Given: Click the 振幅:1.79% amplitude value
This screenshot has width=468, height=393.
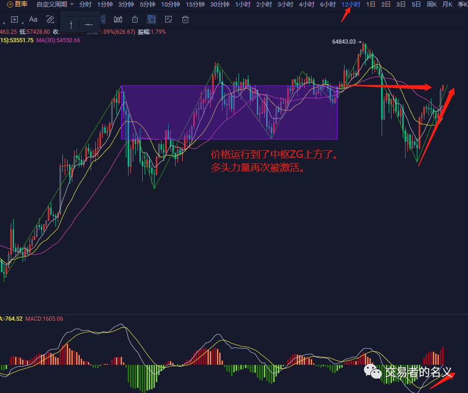Looking at the screenshot, I should tap(152, 32).
